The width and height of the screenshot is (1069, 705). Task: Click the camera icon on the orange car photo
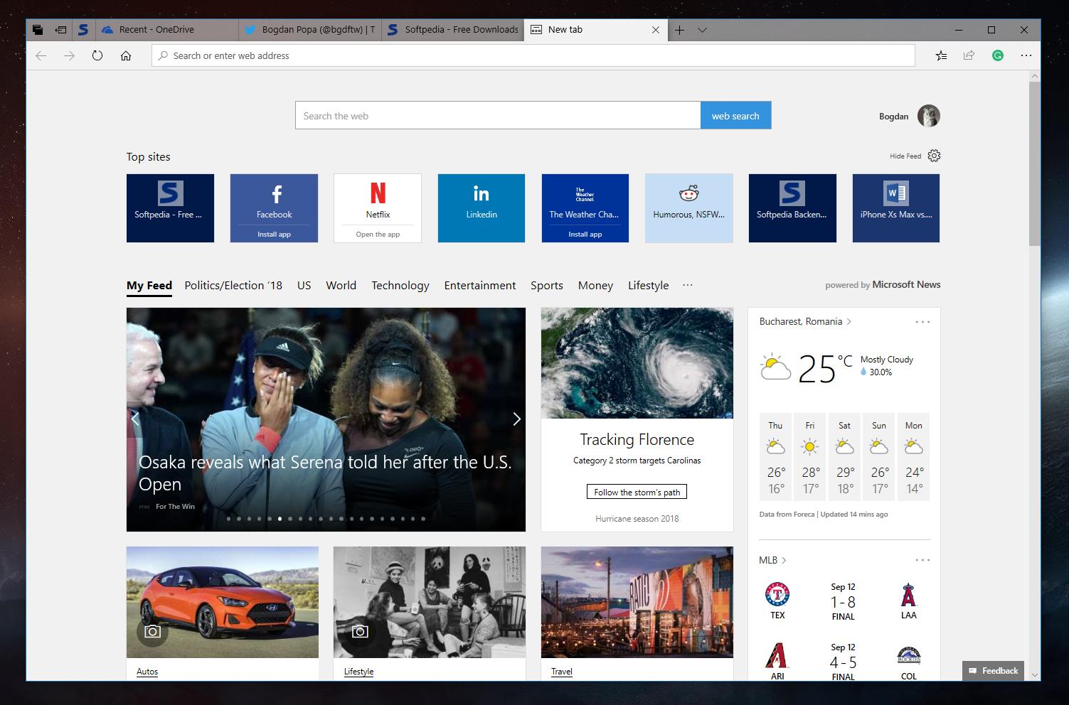pos(151,630)
